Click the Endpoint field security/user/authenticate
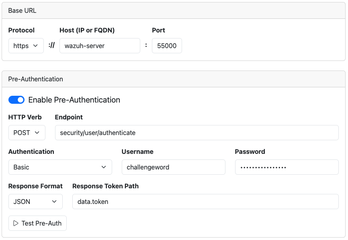The image size is (348, 240). [x=197, y=133]
